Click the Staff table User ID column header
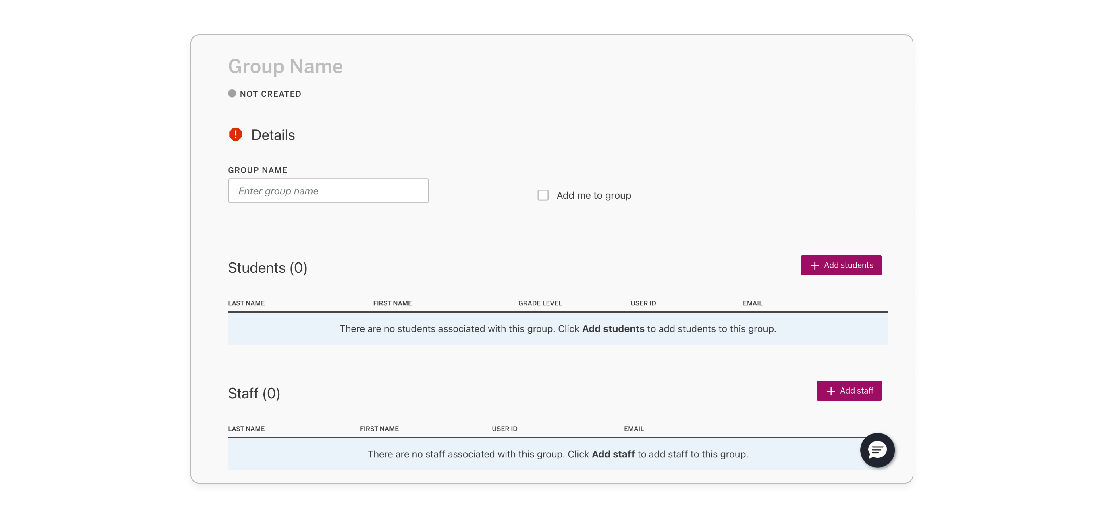1103x518 pixels. [x=504, y=429]
